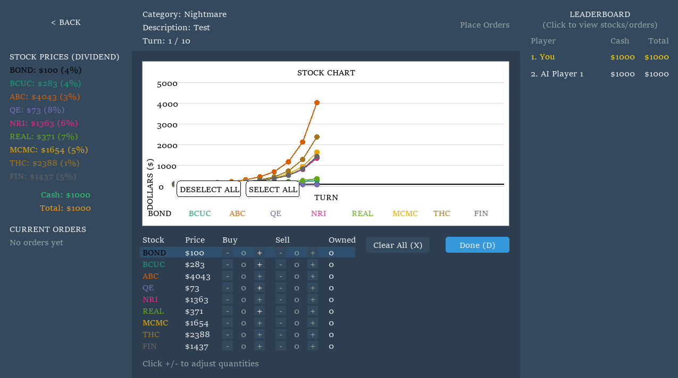Toggle MCMC series in chart legend

[405, 213]
